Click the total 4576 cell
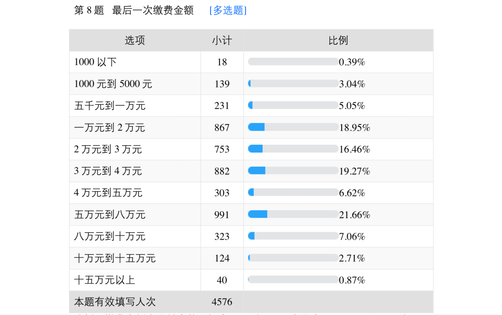 coord(222,302)
